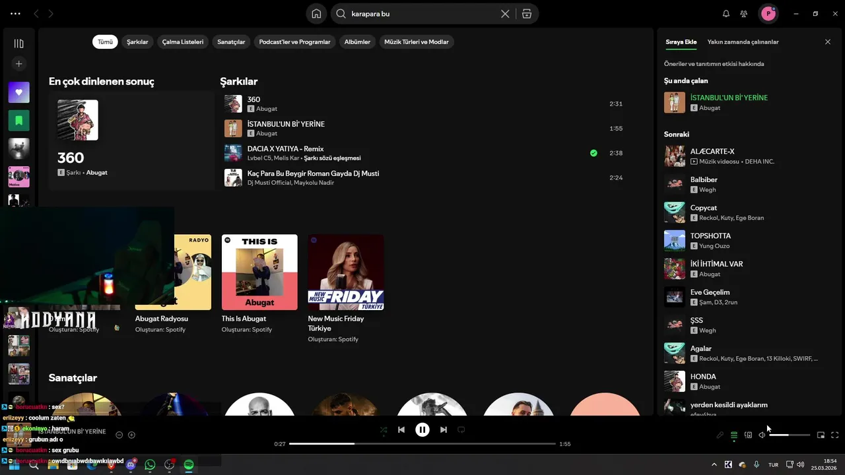Seek within the song progress bar
Image resolution: width=845 pixels, height=475 pixels.
[x=422, y=444]
